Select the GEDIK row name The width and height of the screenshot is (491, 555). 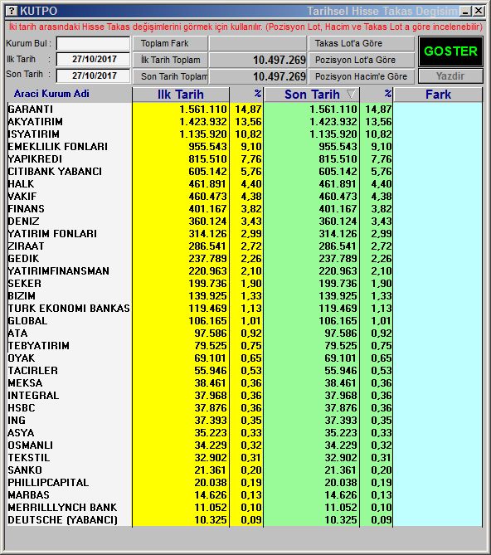point(24,259)
